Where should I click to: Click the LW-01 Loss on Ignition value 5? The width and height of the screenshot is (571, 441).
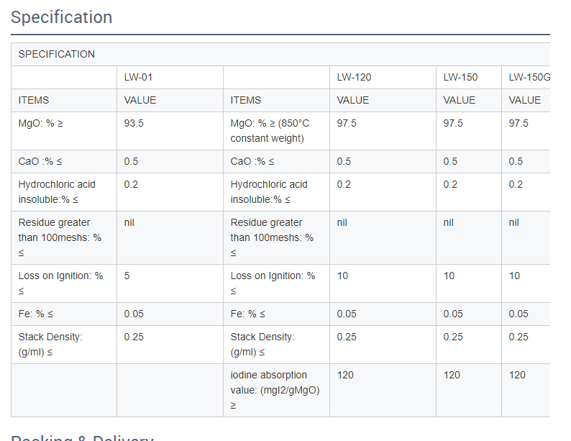pyautogui.click(x=127, y=276)
